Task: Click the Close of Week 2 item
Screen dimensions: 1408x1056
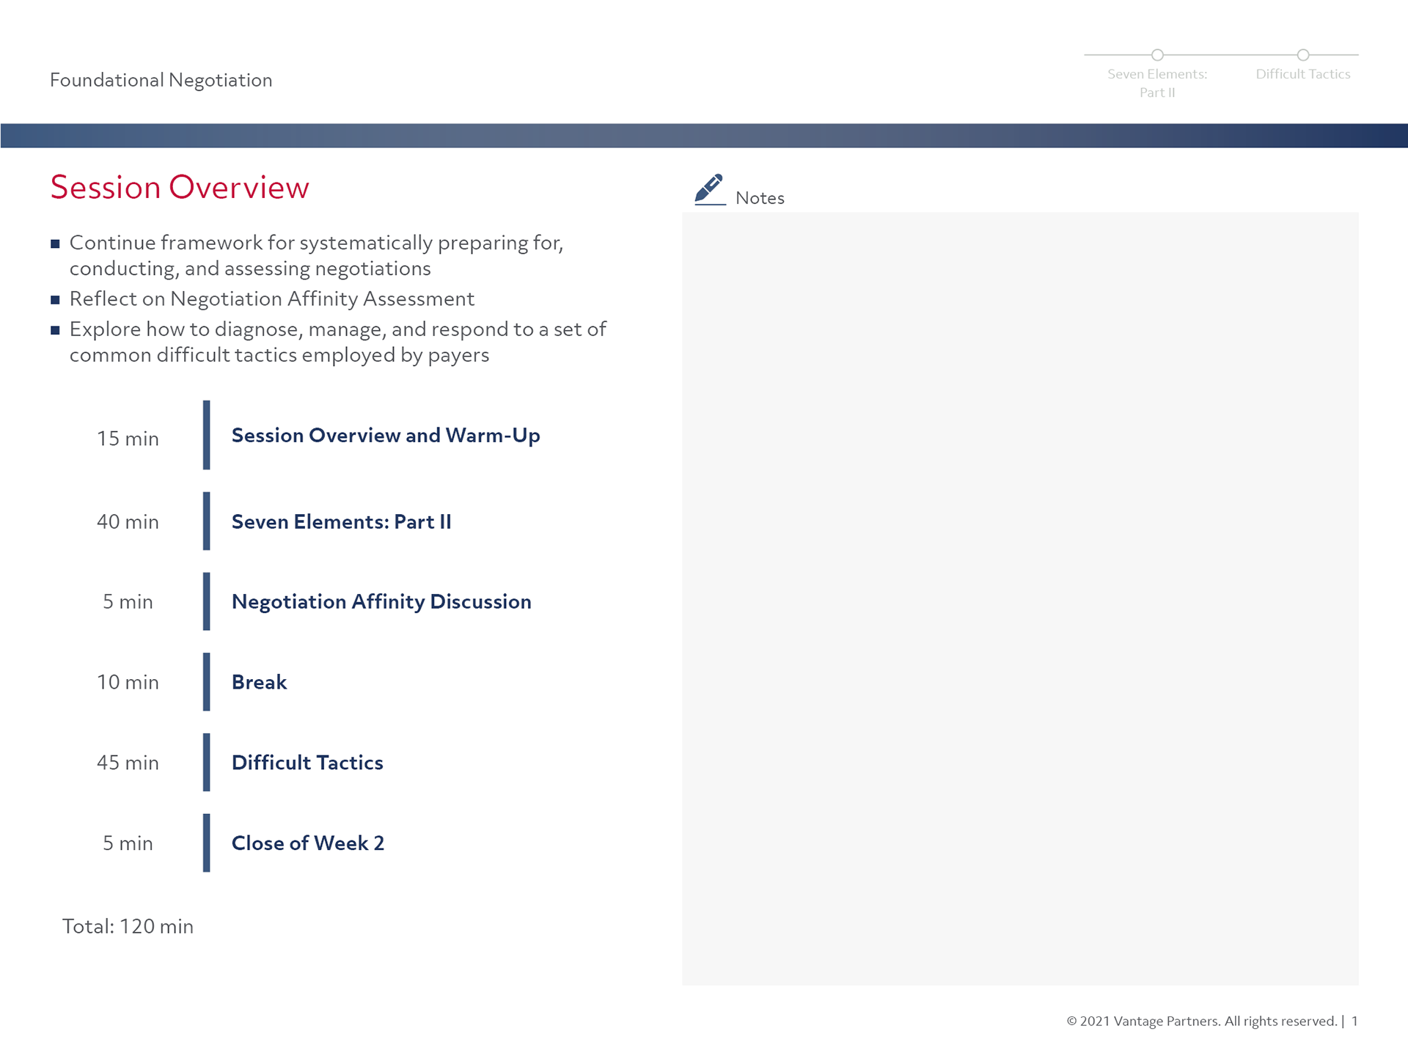Action: [x=307, y=844]
